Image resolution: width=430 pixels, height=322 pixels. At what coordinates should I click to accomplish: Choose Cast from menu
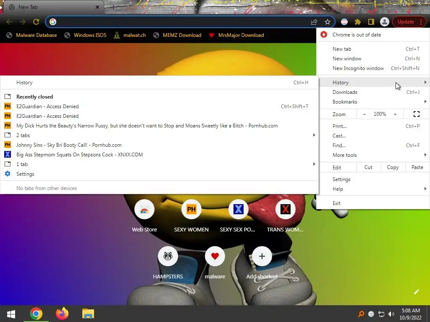373,136
